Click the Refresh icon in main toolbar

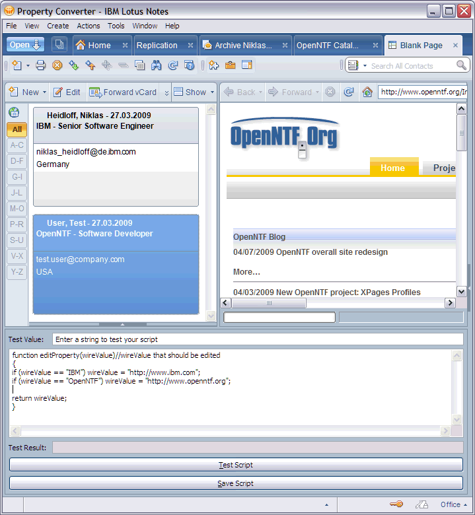tap(173, 65)
